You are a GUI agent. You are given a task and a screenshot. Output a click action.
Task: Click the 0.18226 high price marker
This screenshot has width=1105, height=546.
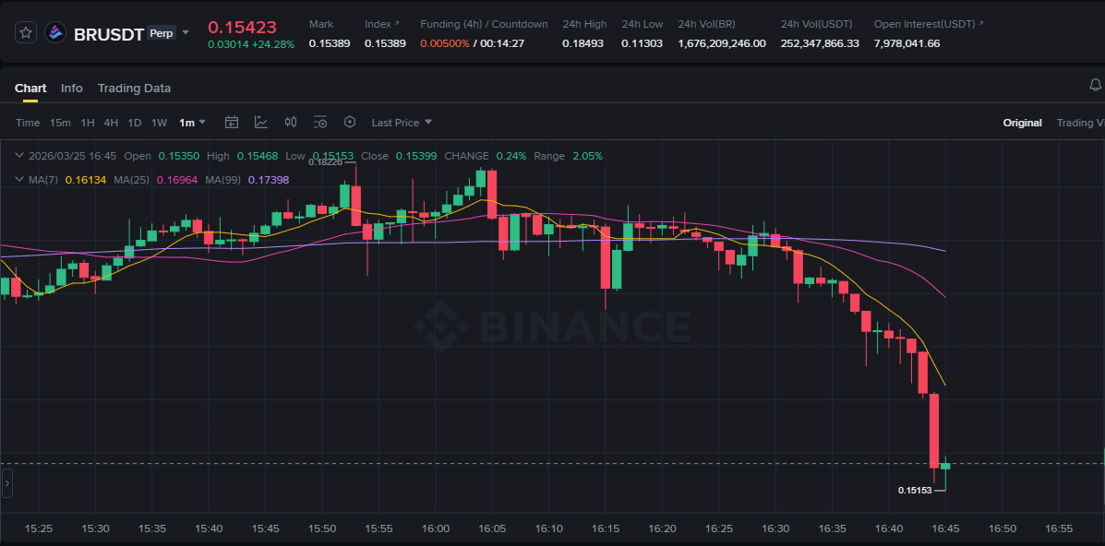326,162
